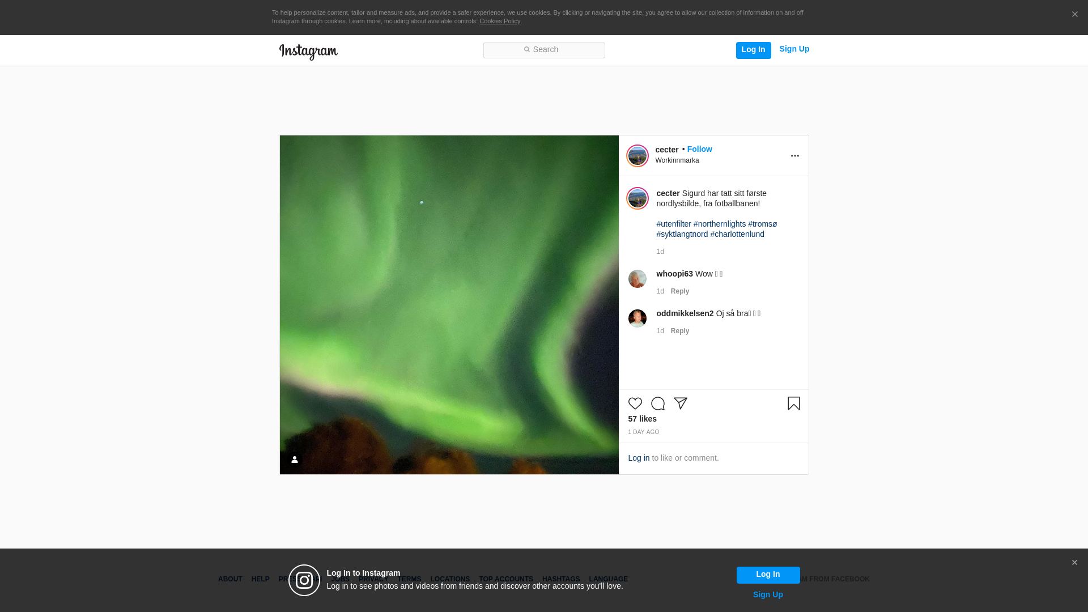Dismiss the cookie notice banner
Image resolution: width=1088 pixels, height=612 pixels.
(x=1074, y=15)
